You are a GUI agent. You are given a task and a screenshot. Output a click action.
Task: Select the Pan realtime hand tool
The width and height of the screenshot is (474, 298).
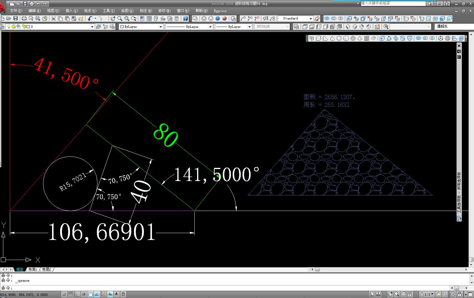(113, 19)
